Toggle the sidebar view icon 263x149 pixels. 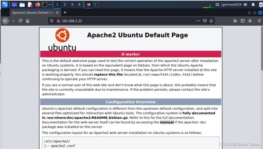coord(242,21)
